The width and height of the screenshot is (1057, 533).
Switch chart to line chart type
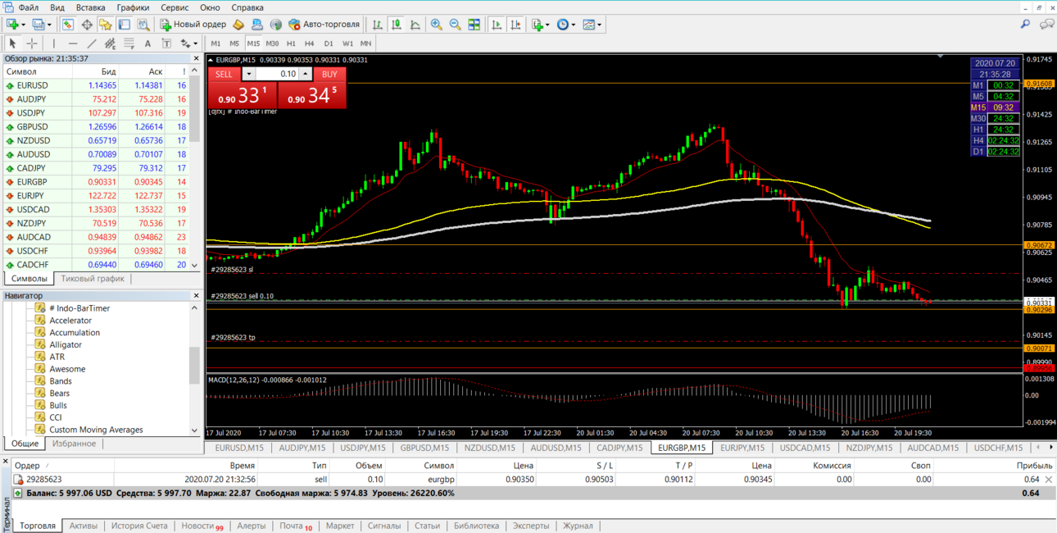click(x=415, y=25)
